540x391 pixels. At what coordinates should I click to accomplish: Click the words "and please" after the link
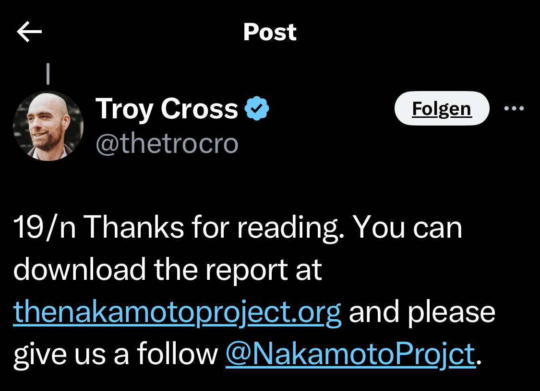[422, 312]
